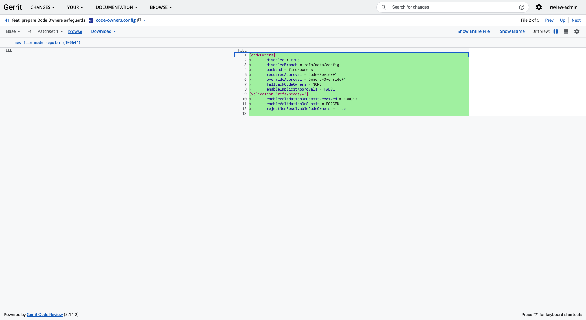The height and width of the screenshot is (320, 586).
Task: Open the BROWSE menu
Action: coord(161,7)
